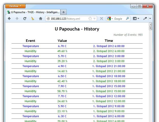This screenshot has width=159, height=122.
Task: Click the broom cleanup icon in toolbar
Action: pos(33,19)
